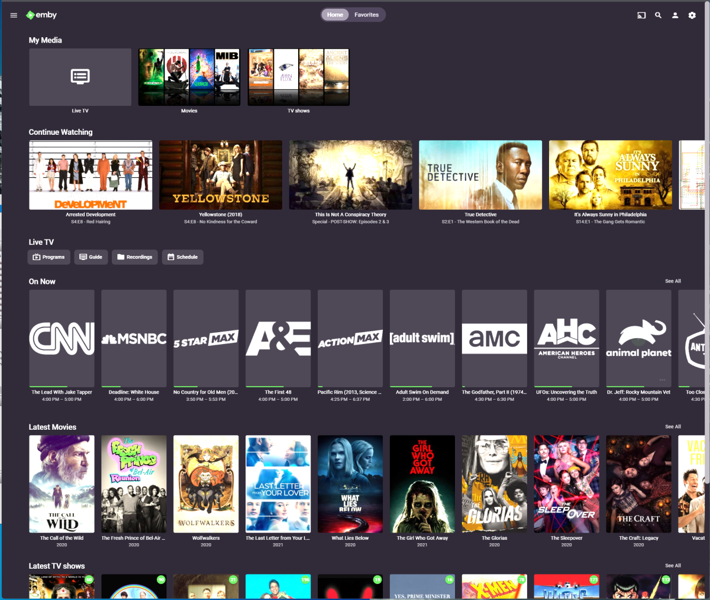Click See All for Latest Movies
The height and width of the screenshot is (600, 710).
[673, 427]
